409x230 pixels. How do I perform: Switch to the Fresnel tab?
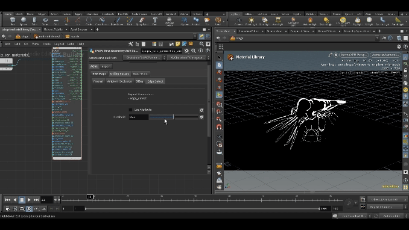(x=98, y=81)
